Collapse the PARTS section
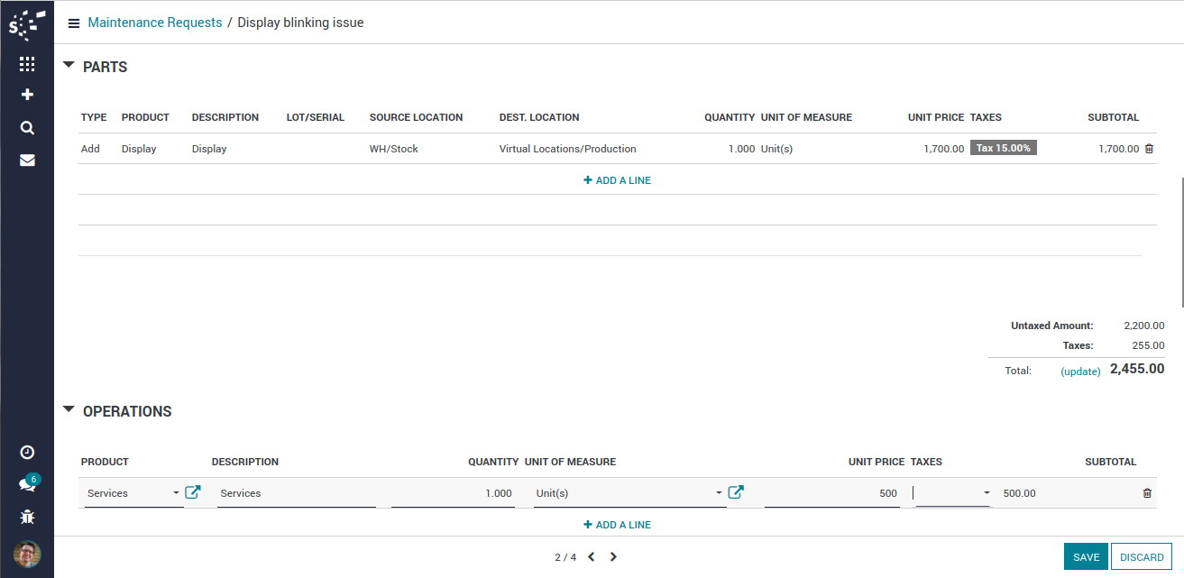The image size is (1184, 578). (69, 66)
